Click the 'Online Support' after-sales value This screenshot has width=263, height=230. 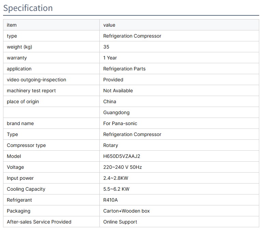tap(120, 222)
